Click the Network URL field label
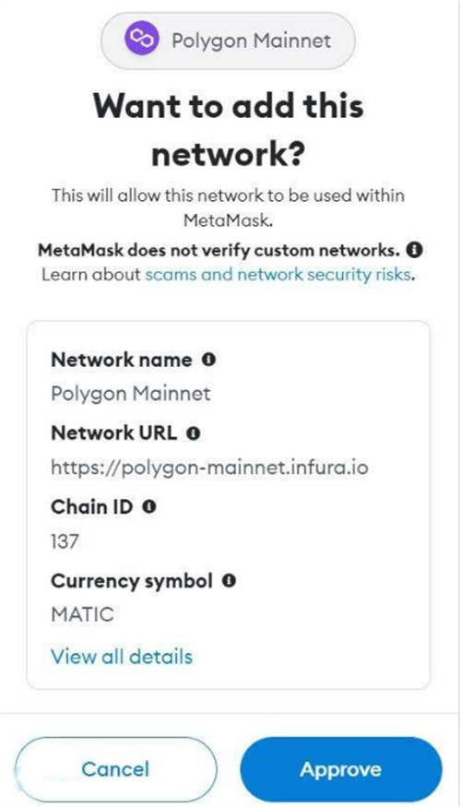Screen dimensions: 461x807 114,433
